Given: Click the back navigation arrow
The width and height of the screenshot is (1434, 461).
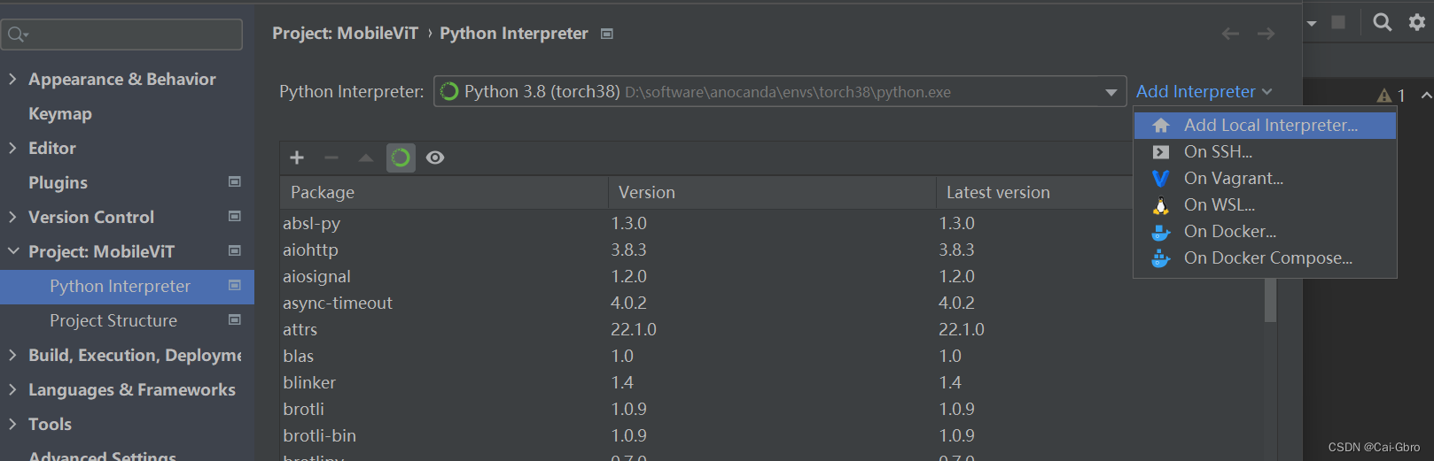Looking at the screenshot, I should (x=1230, y=34).
